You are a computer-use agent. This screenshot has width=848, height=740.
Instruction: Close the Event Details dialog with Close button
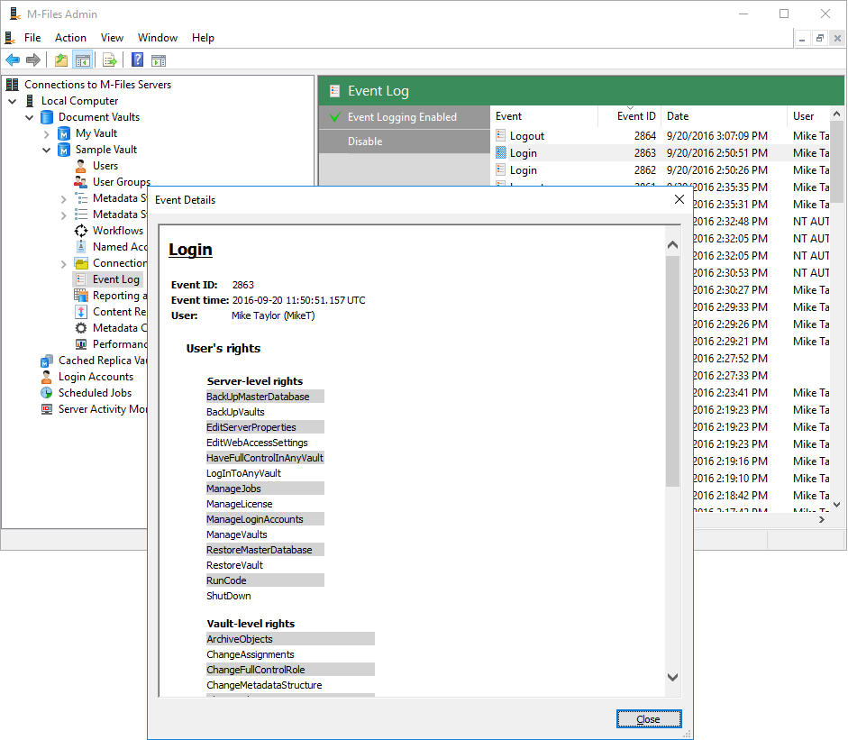[649, 719]
